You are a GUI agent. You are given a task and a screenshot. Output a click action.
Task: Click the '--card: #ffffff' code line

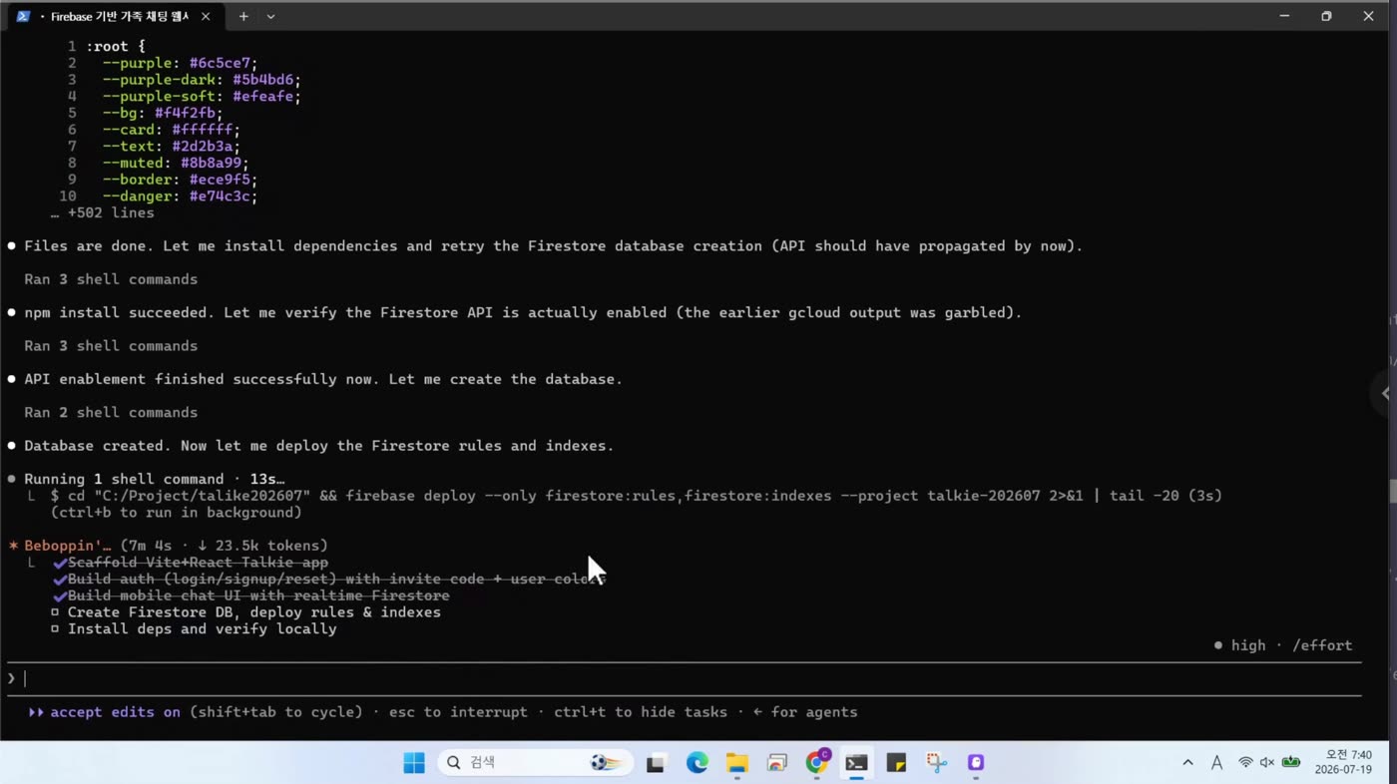pos(172,130)
